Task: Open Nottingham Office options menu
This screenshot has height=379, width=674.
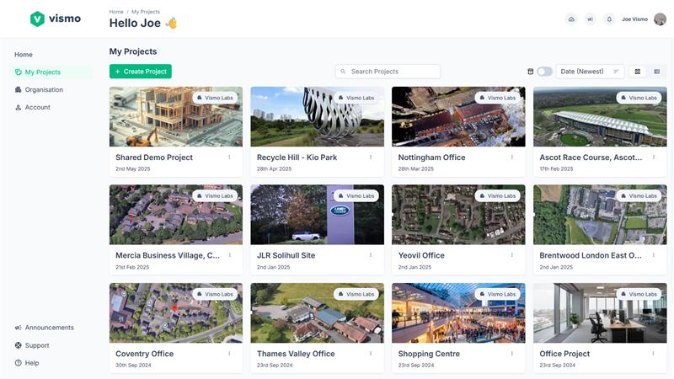Action: [512, 157]
